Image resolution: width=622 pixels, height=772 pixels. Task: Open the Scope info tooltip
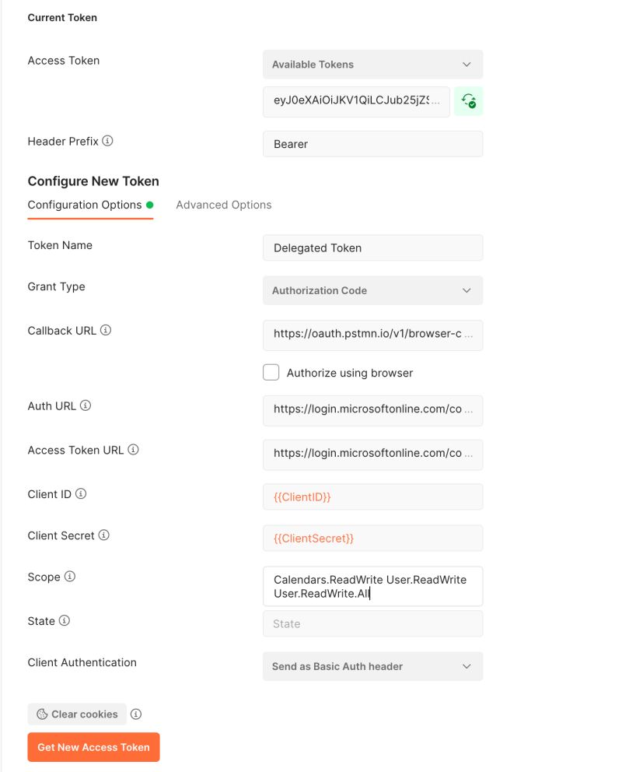click(69, 577)
